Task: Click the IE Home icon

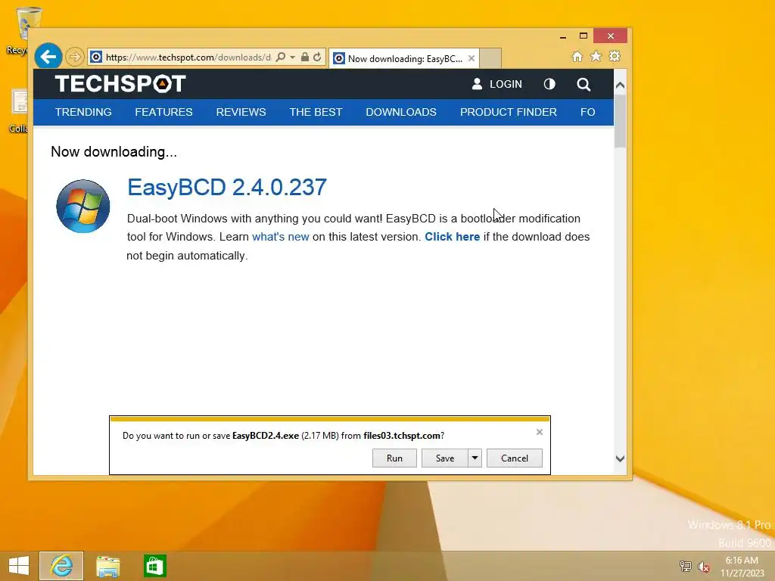Action: click(577, 56)
